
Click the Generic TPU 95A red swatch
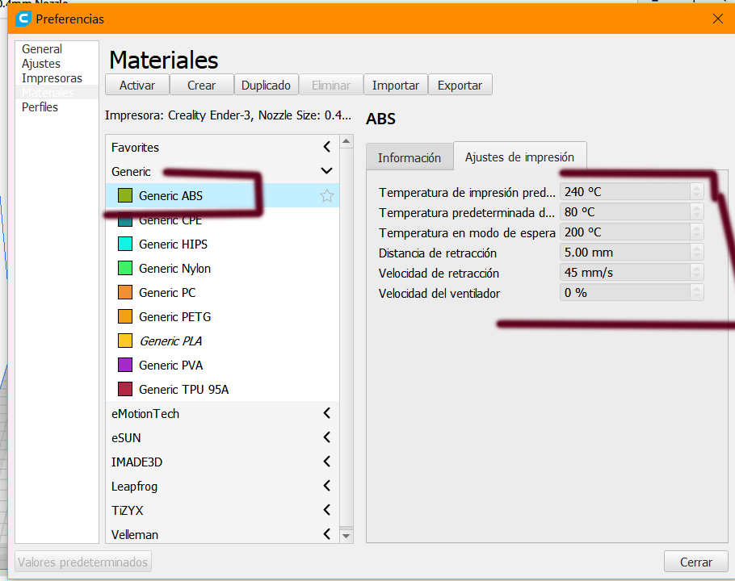point(125,390)
